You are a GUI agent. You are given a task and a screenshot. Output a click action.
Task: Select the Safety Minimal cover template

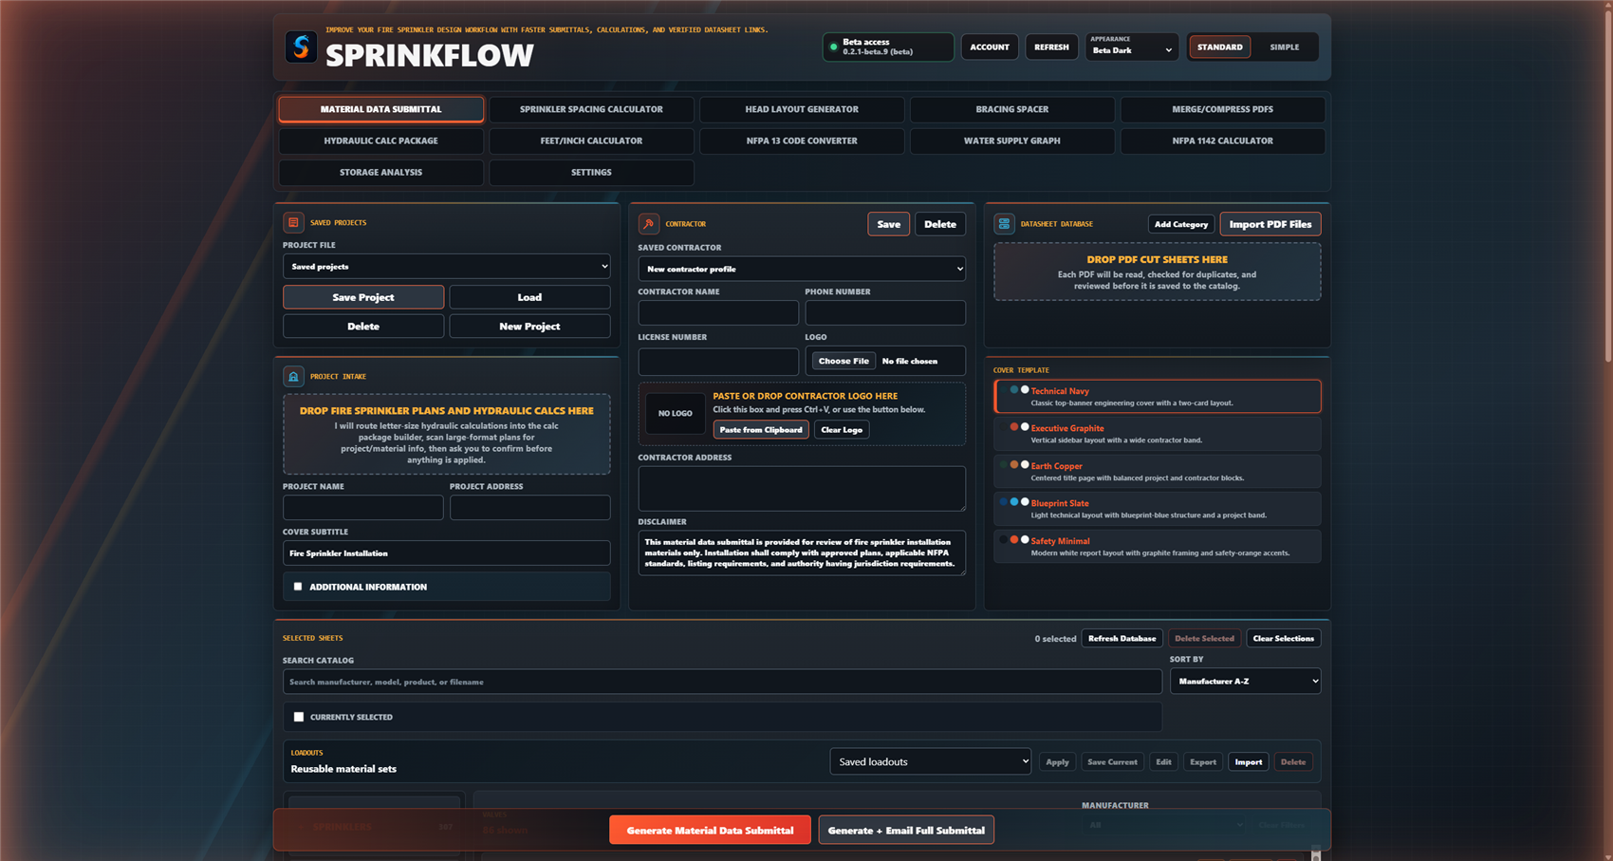[x=1158, y=547]
